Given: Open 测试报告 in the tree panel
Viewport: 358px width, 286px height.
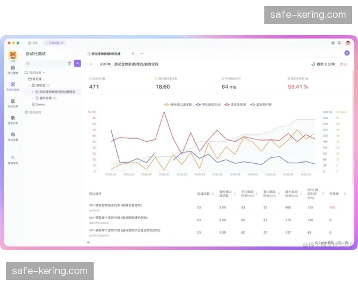Looking at the screenshot, I should tap(34, 112).
